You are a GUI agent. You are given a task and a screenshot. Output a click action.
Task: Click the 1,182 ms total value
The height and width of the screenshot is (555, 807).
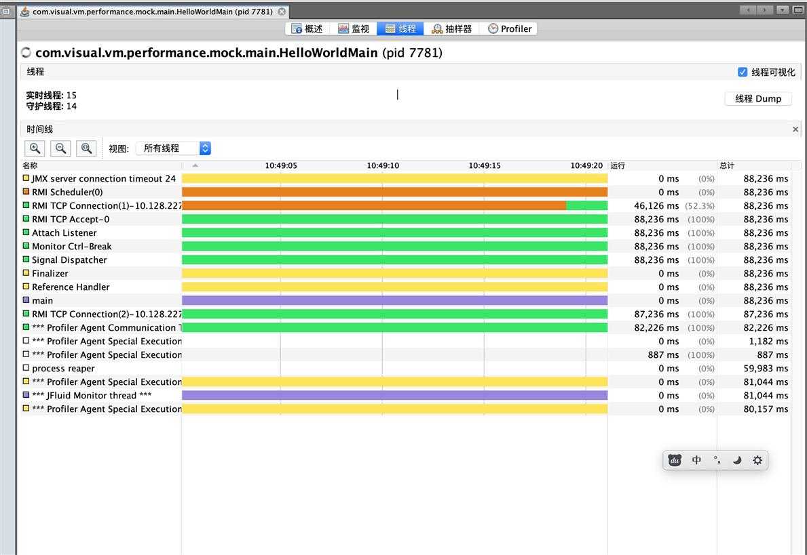768,342
